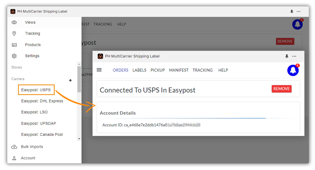Open Settings via the gear icon
This screenshot has height=170, width=315.
14,56
